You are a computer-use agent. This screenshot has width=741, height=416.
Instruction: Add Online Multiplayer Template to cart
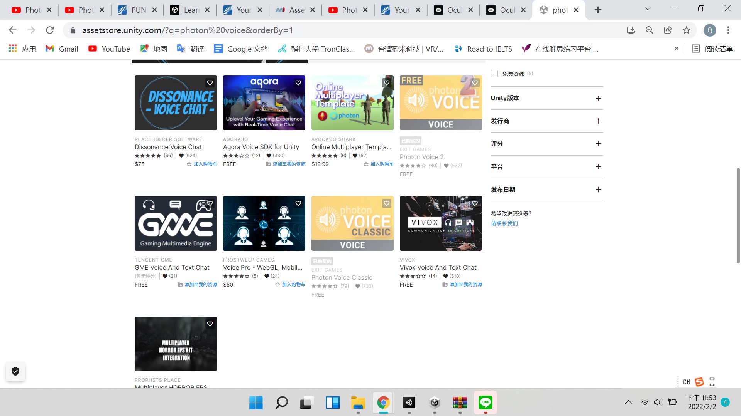[379, 164]
